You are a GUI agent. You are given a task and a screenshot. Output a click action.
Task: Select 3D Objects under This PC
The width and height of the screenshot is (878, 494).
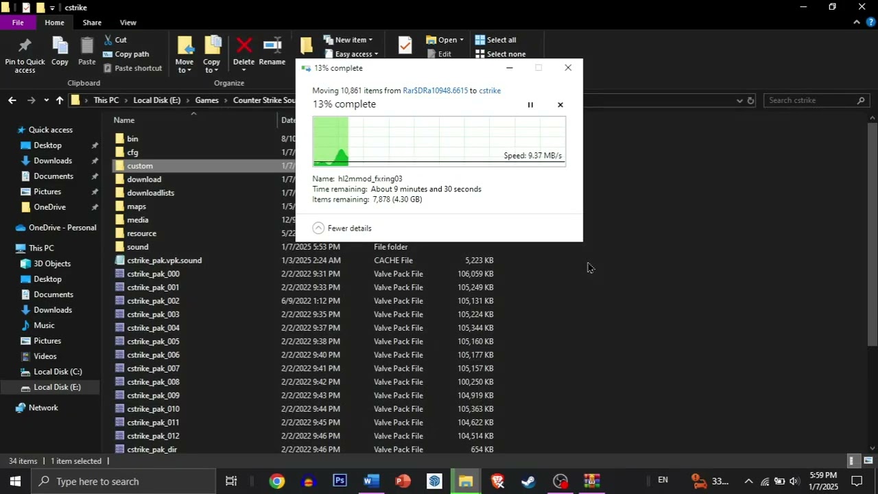point(52,263)
